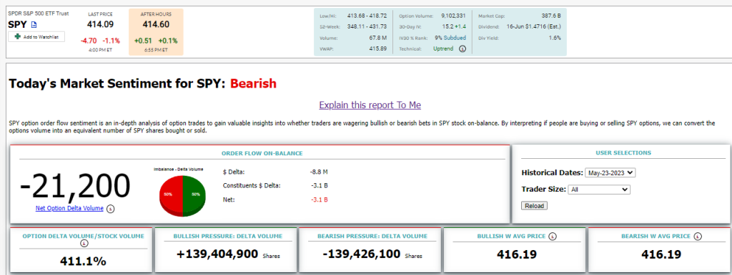
Task: Click the -4.70 -1.1% price change
Action: [100, 41]
